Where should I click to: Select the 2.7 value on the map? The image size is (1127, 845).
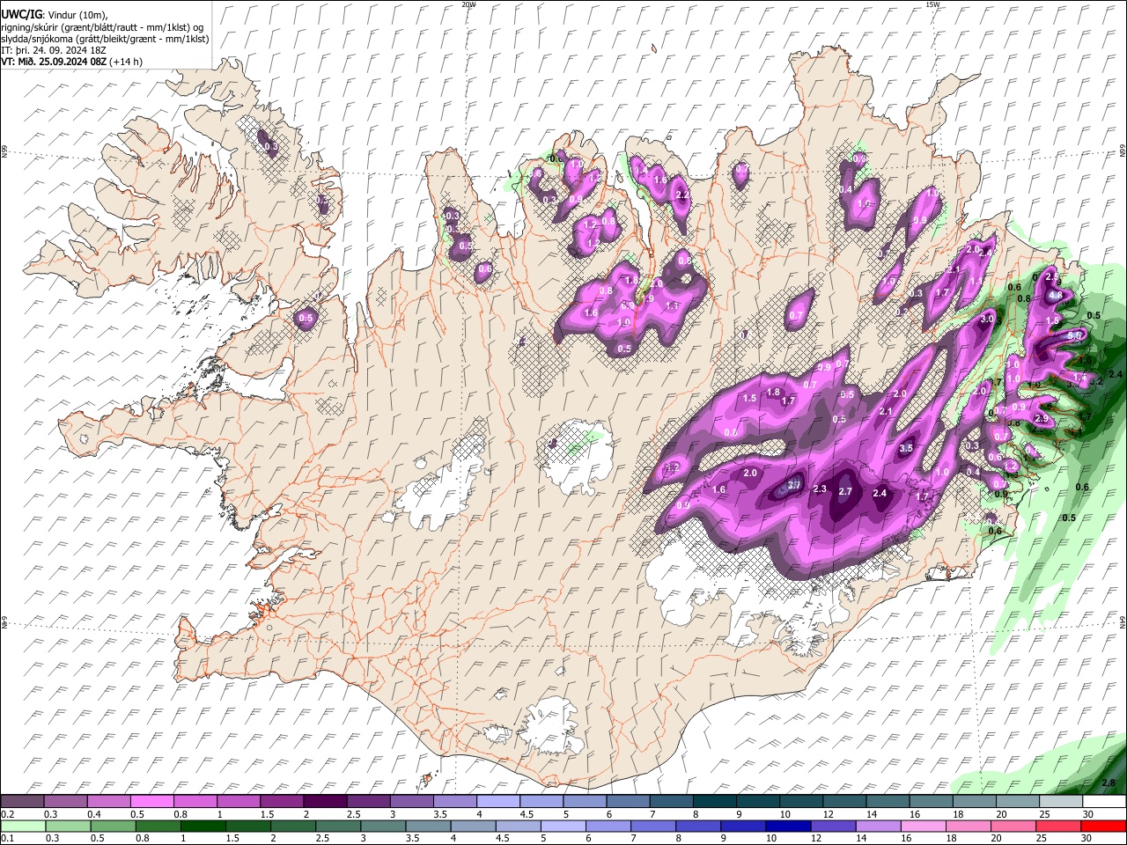tap(845, 491)
